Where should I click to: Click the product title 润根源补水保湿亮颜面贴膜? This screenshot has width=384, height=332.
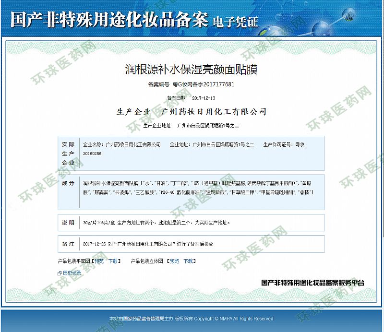pos(191,70)
